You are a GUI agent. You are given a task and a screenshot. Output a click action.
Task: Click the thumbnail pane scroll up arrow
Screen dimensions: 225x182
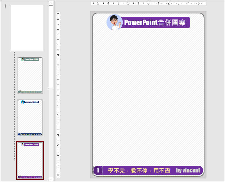[x=51, y=3]
